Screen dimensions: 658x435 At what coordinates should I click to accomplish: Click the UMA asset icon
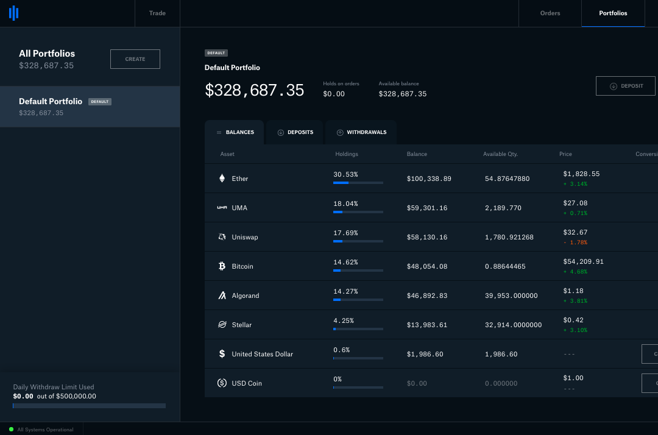click(222, 208)
